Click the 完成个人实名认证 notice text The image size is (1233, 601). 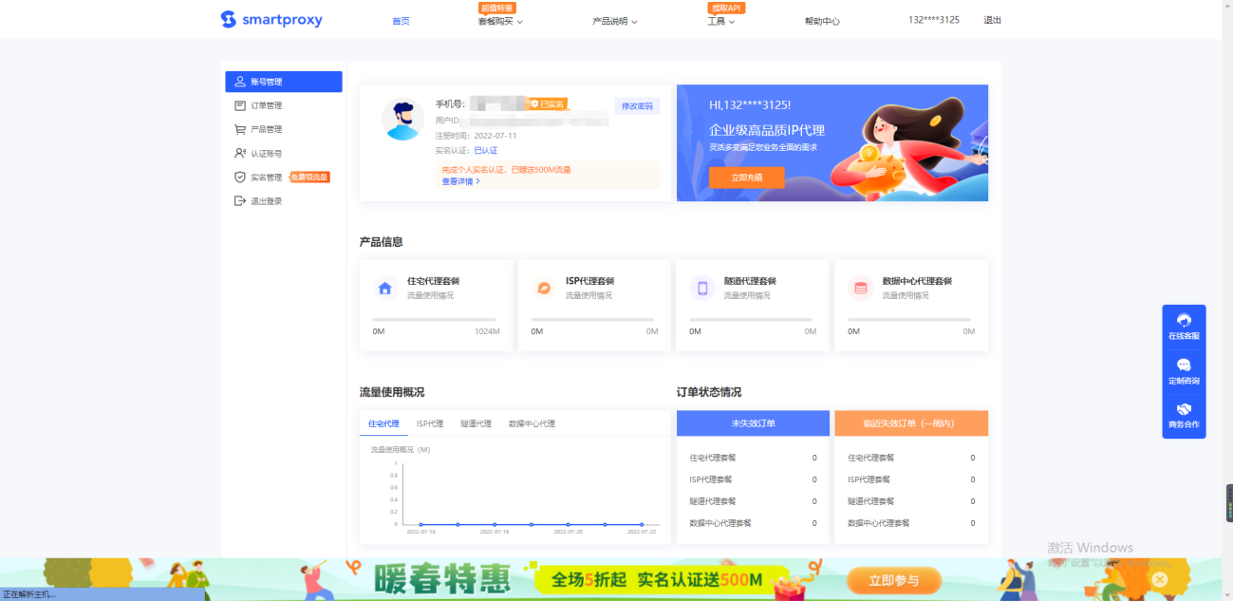[x=507, y=170]
